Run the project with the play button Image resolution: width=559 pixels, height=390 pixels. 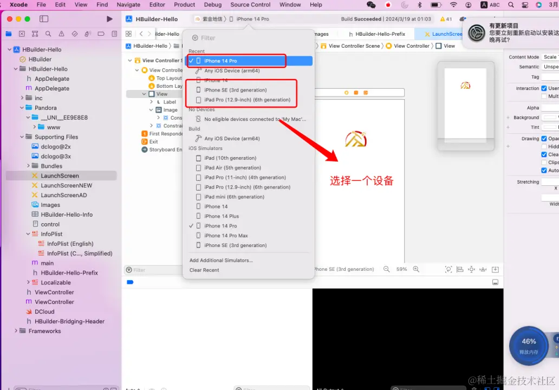[109, 19]
